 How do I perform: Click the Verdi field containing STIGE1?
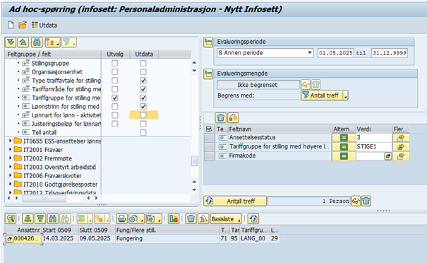373,147
